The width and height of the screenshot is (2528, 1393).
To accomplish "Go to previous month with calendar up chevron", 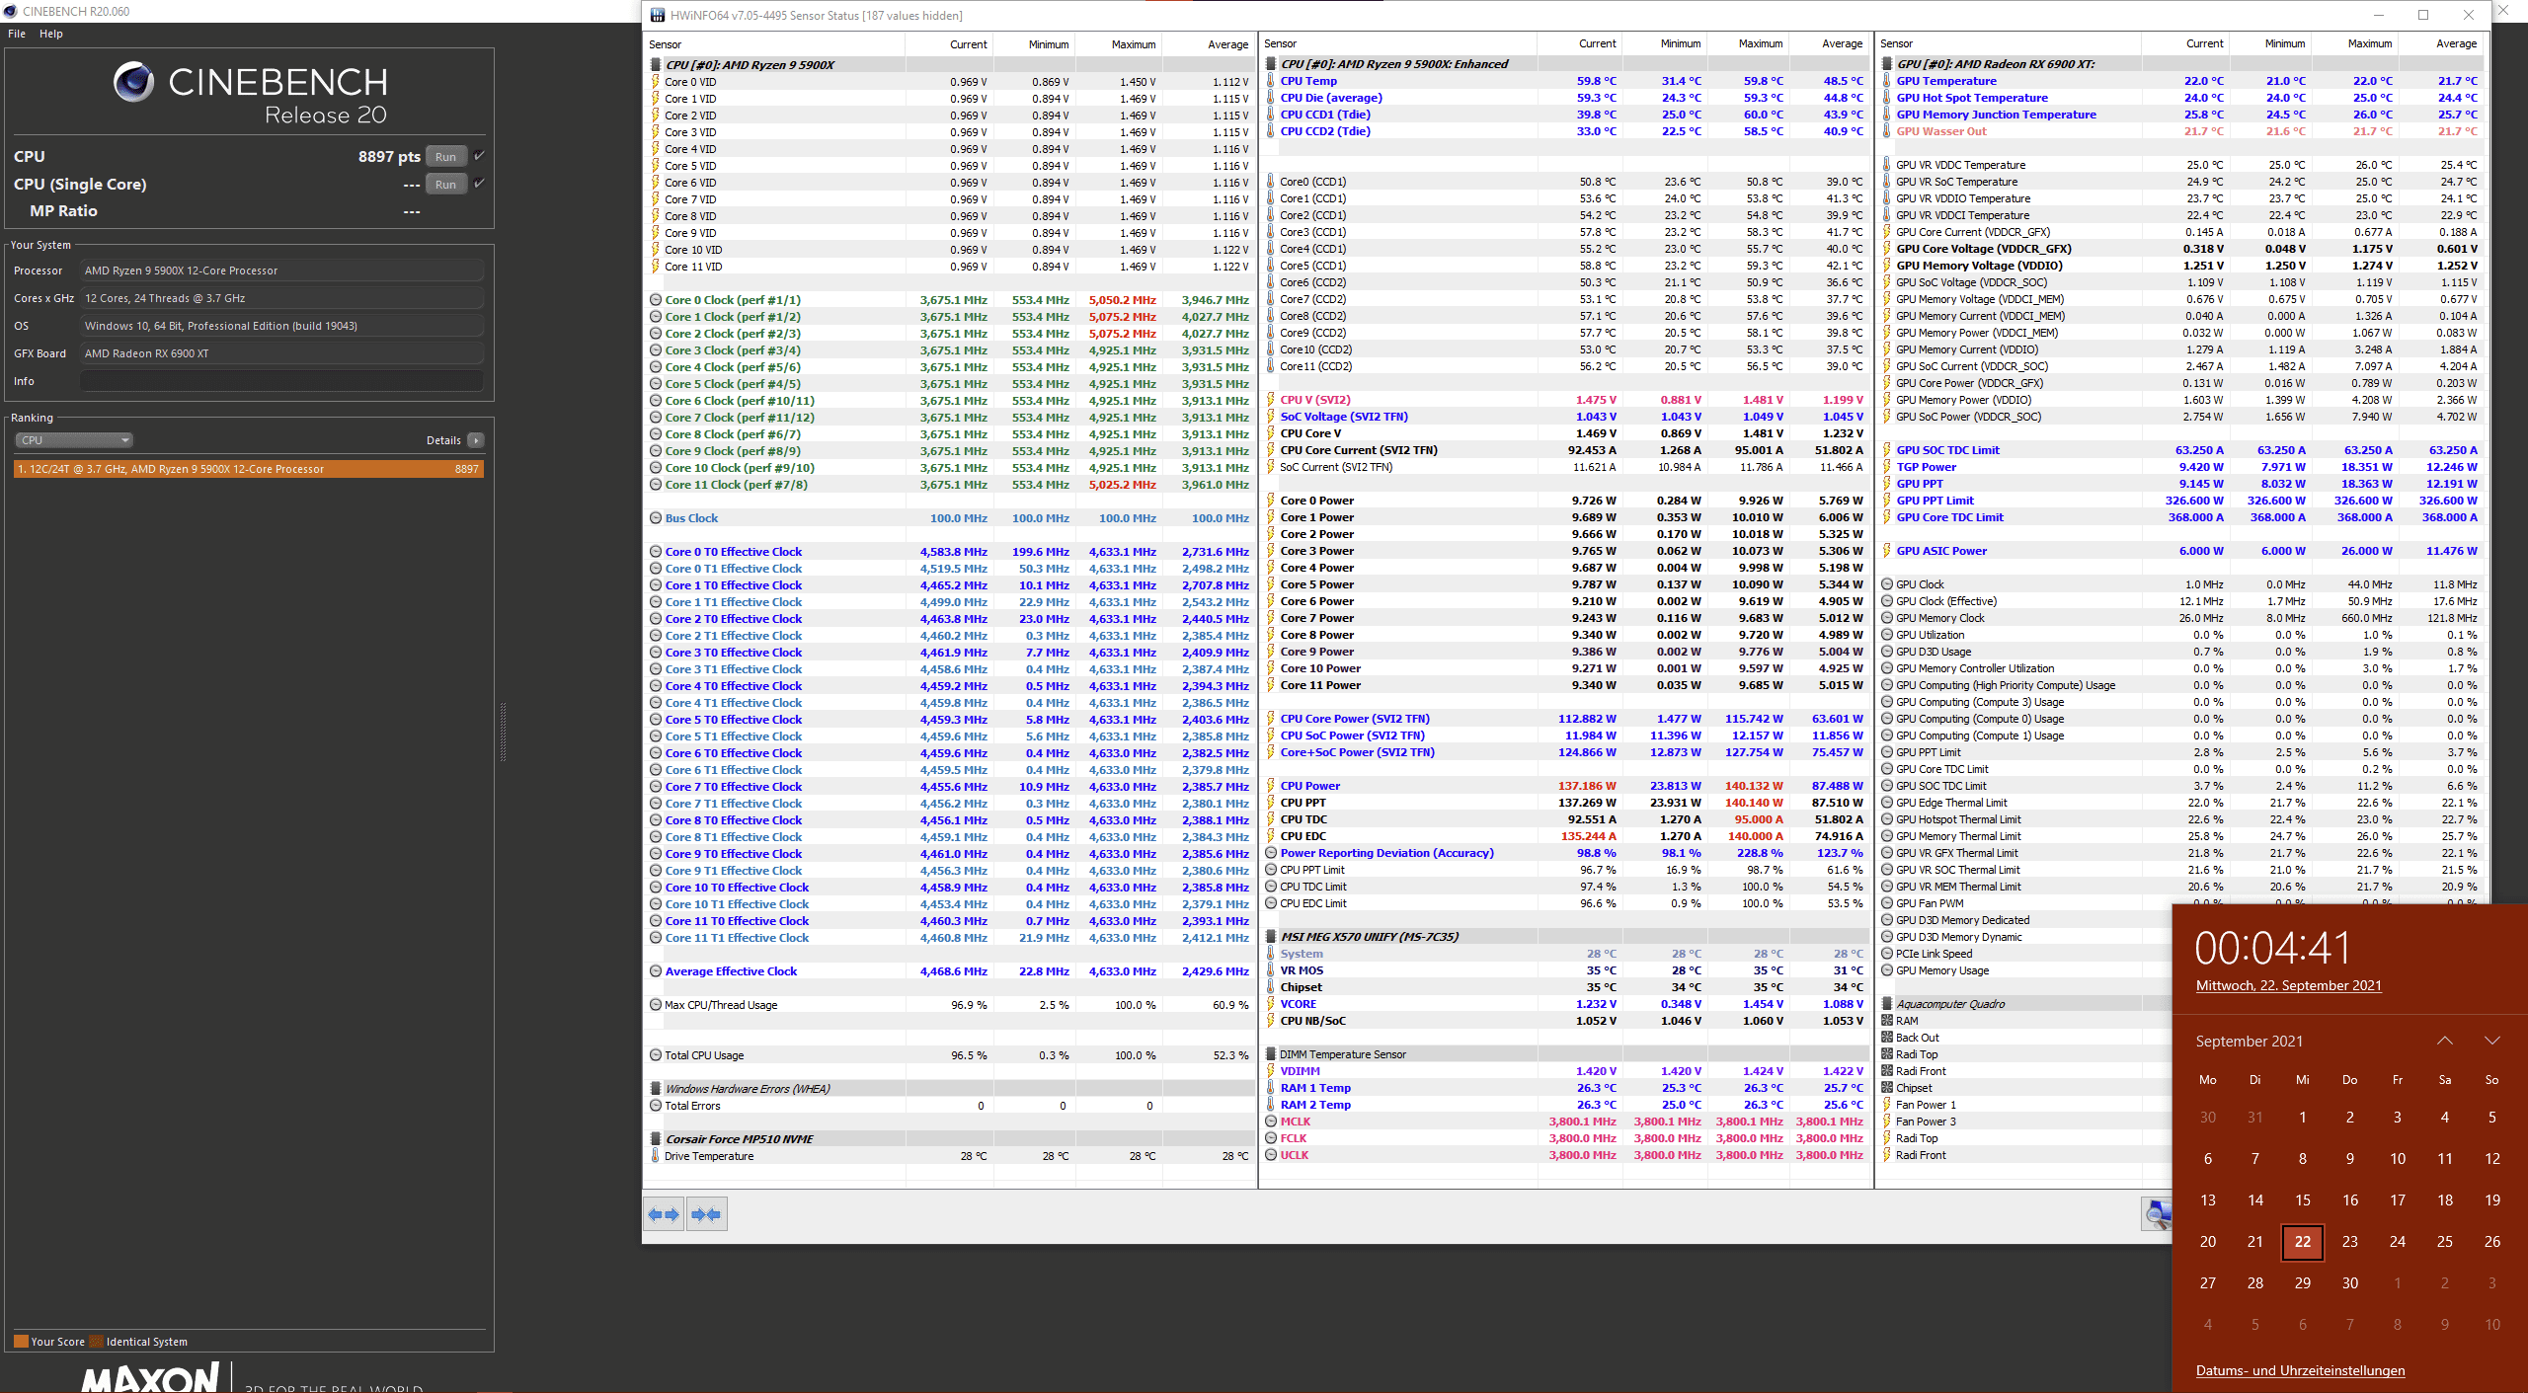I will click(x=2445, y=1042).
